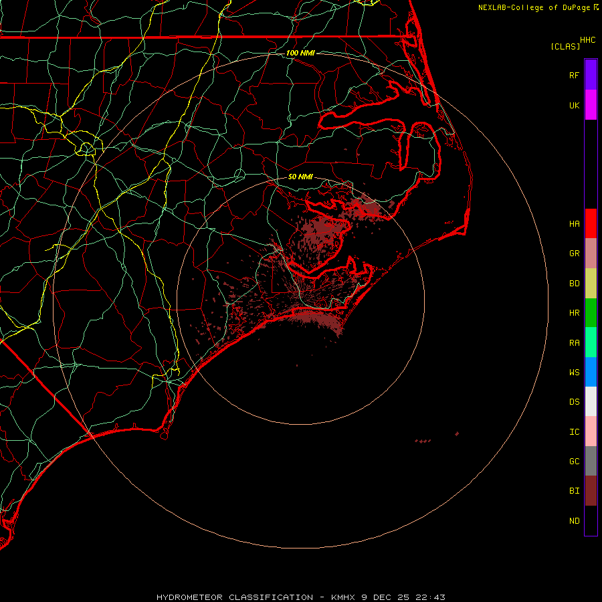Click the ND black legend swatch

[591, 520]
